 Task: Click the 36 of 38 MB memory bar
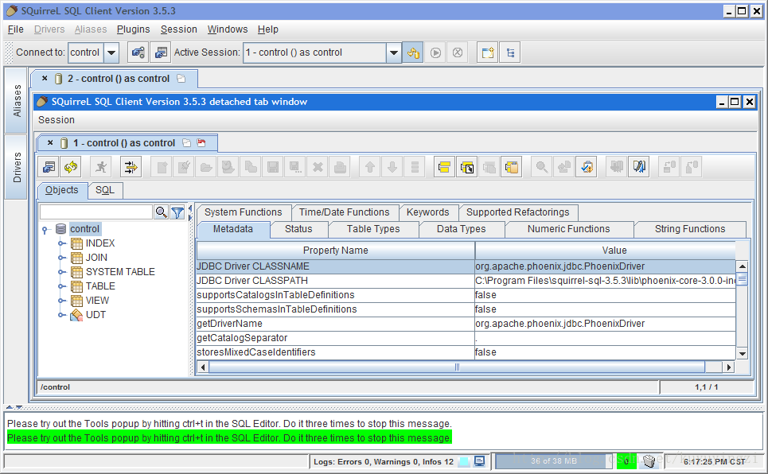tap(554, 460)
